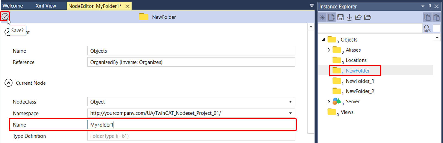Switch to the Welcome tab
Image resolution: width=443 pixels, height=143 pixels.
[13, 6]
